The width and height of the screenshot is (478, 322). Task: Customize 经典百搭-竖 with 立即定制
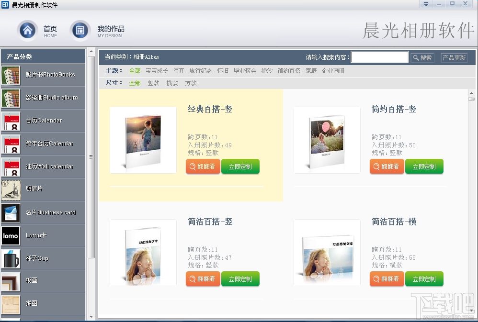click(x=240, y=167)
